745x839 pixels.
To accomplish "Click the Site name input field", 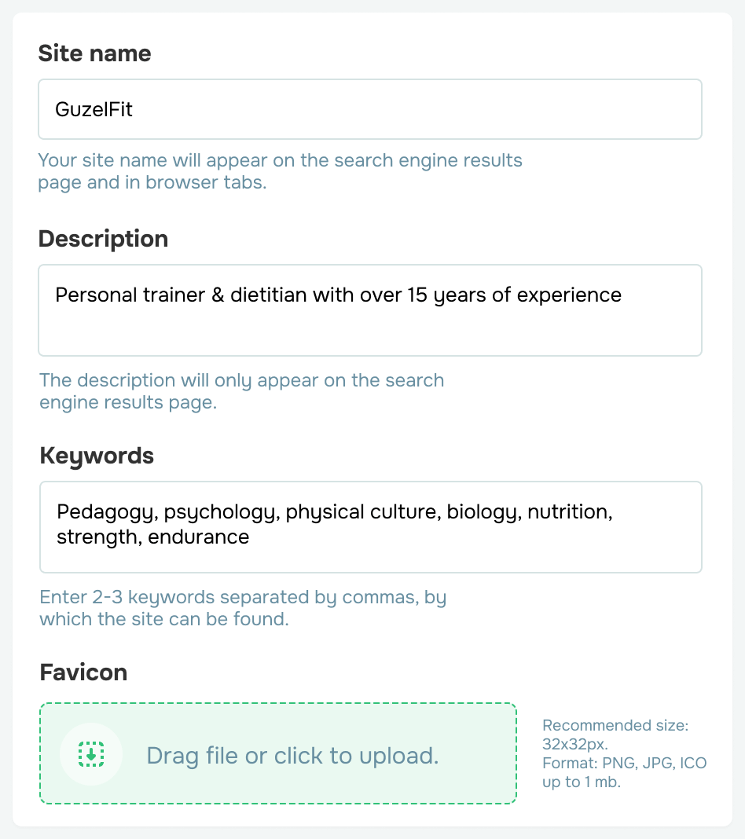I will click(x=369, y=109).
